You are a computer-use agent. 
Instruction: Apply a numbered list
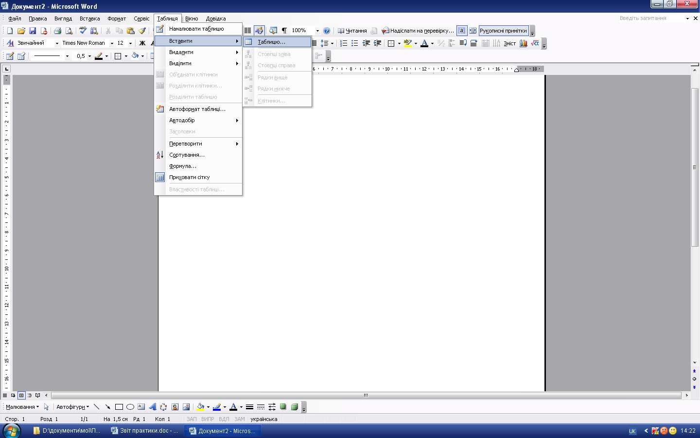click(344, 43)
